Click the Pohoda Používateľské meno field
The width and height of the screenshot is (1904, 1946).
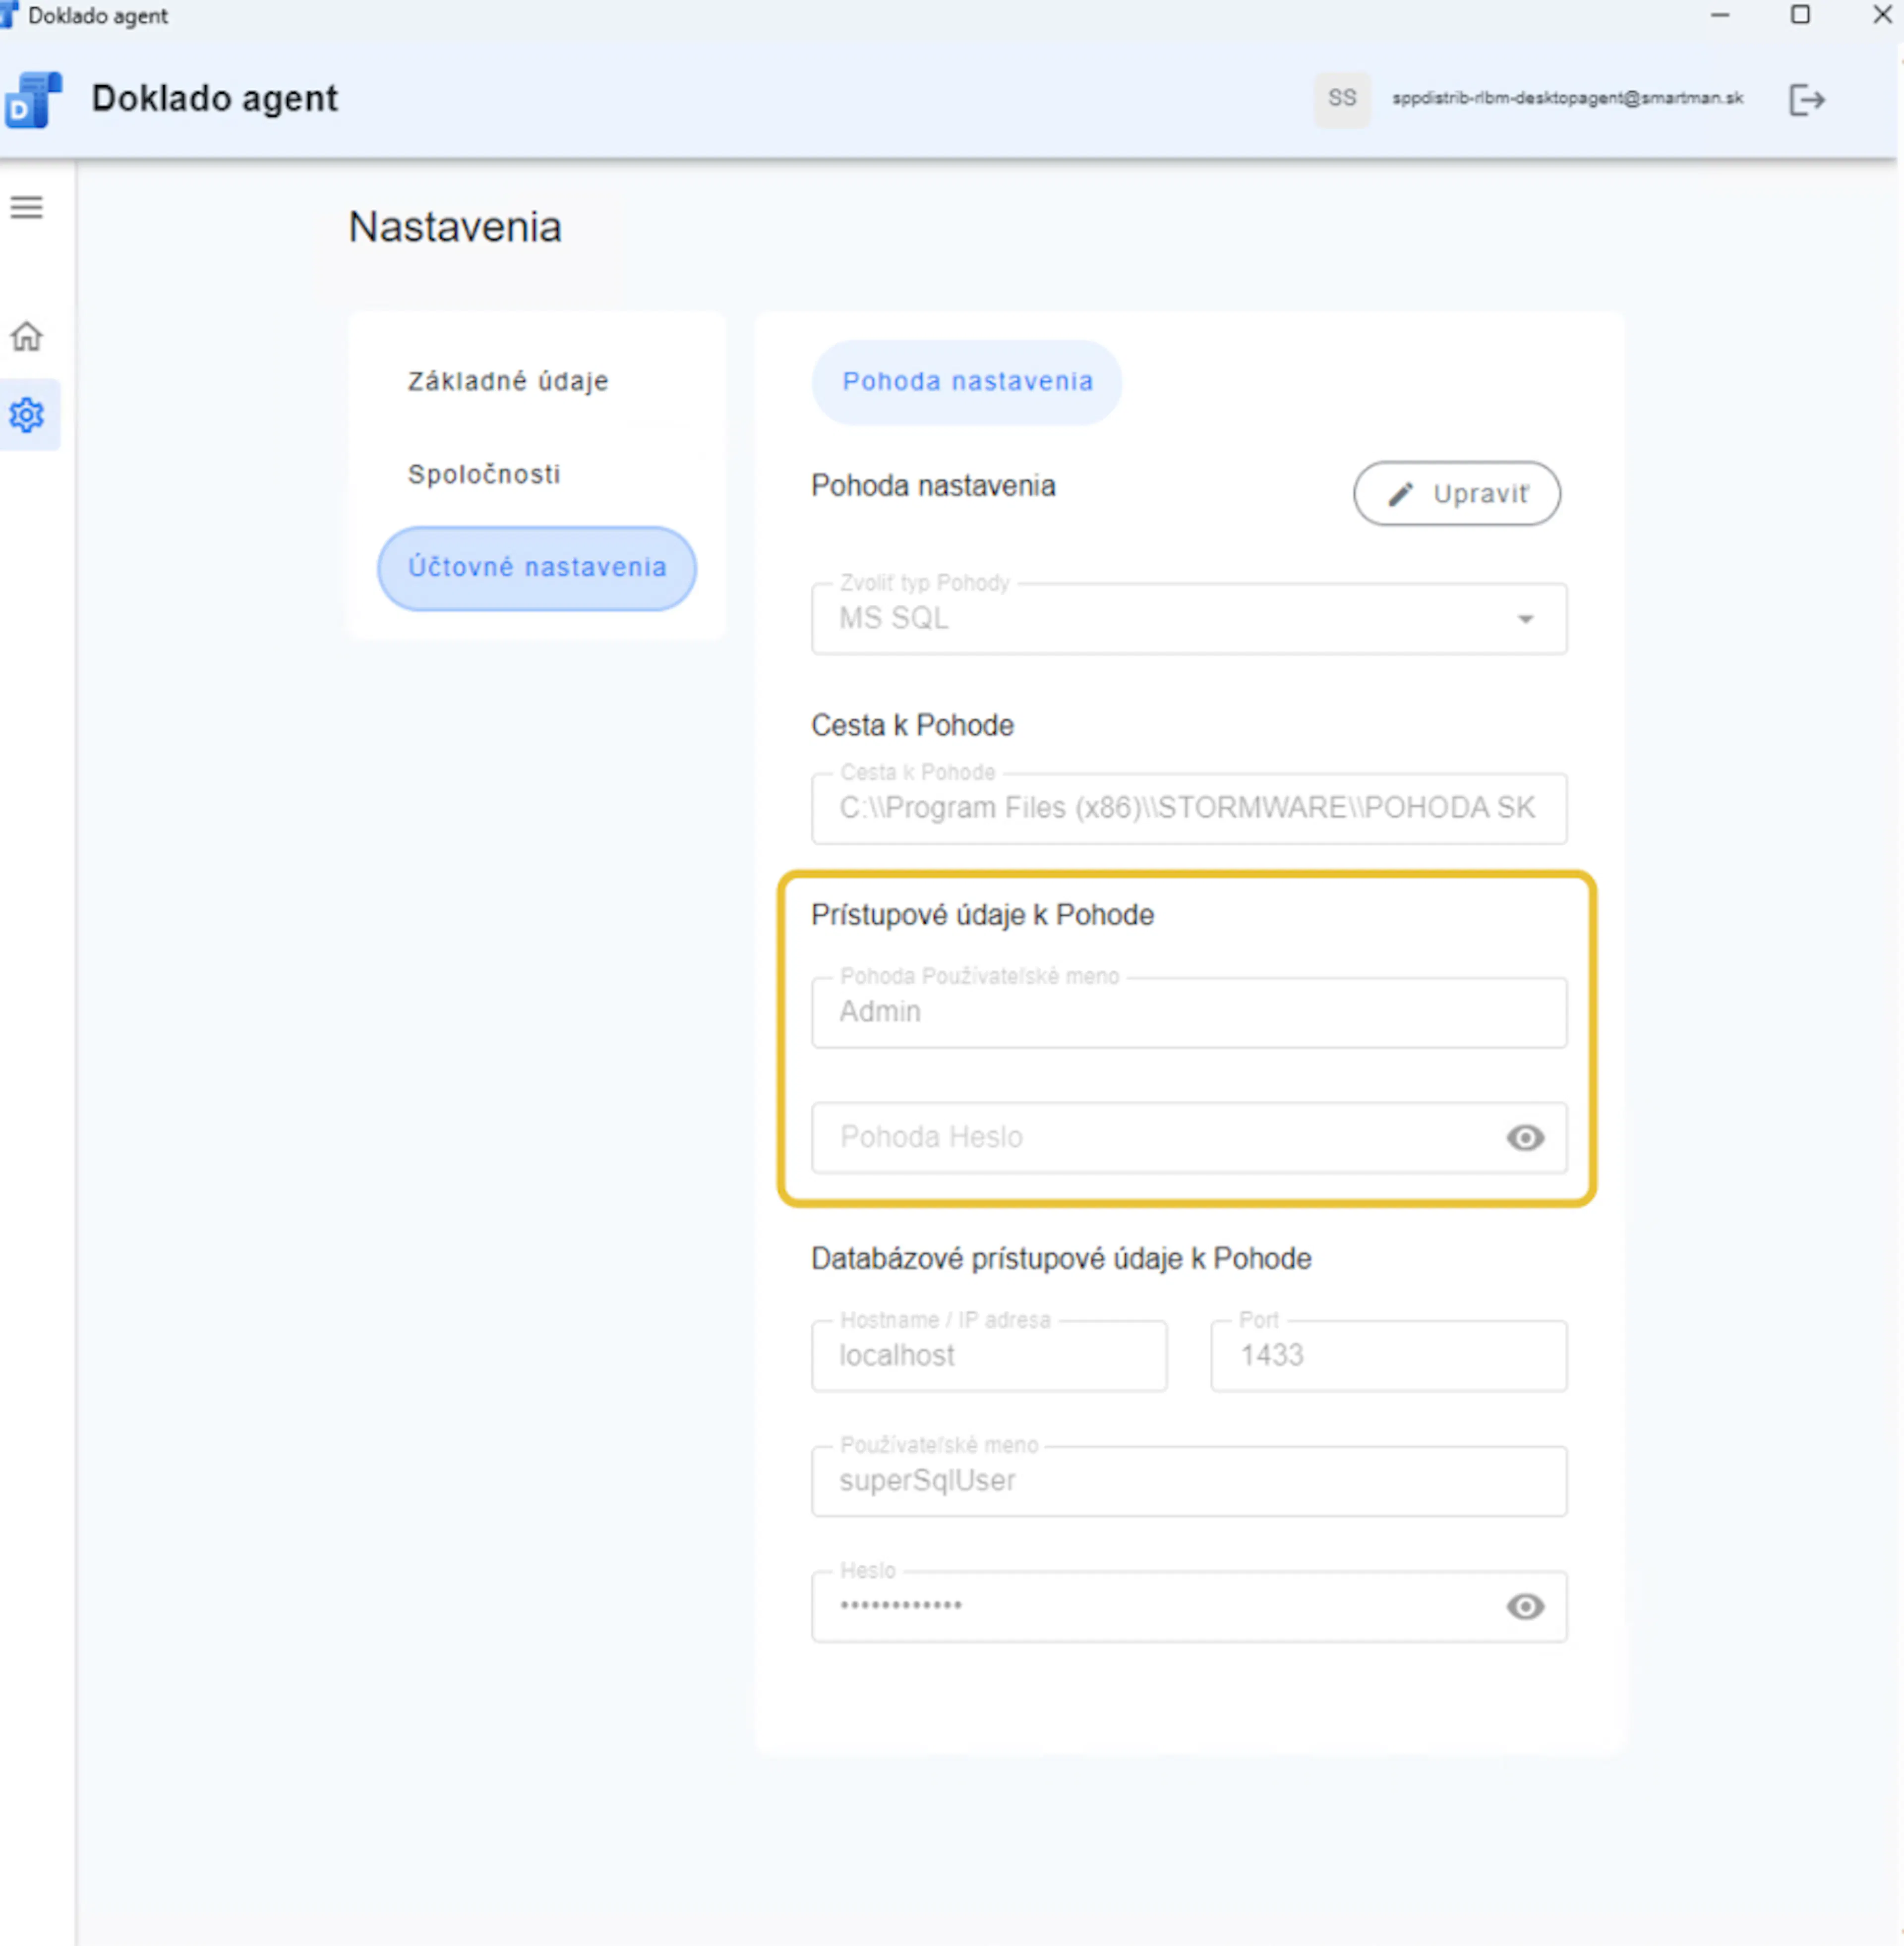(x=1189, y=1012)
